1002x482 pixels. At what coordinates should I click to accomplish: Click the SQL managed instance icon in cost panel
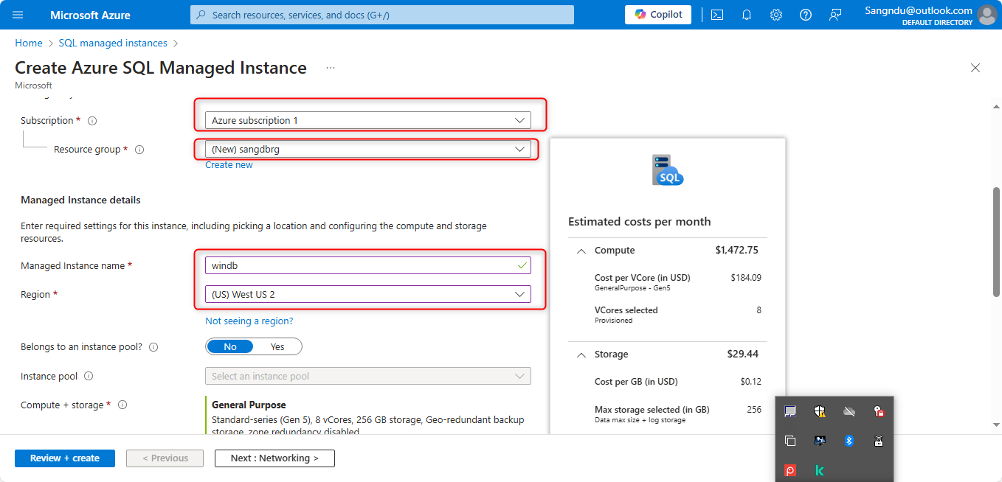668,170
